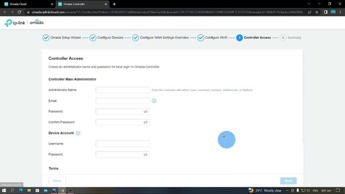Open the Configure Devices step
345x194 pixels.
pos(106,38)
